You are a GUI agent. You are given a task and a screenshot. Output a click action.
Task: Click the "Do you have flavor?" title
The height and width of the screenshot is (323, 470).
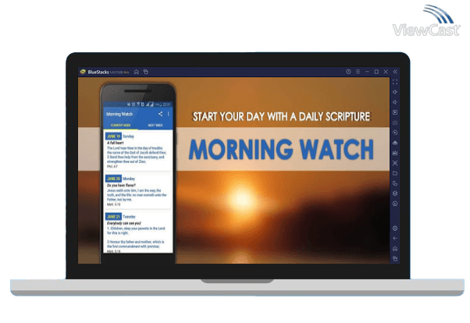click(121, 186)
